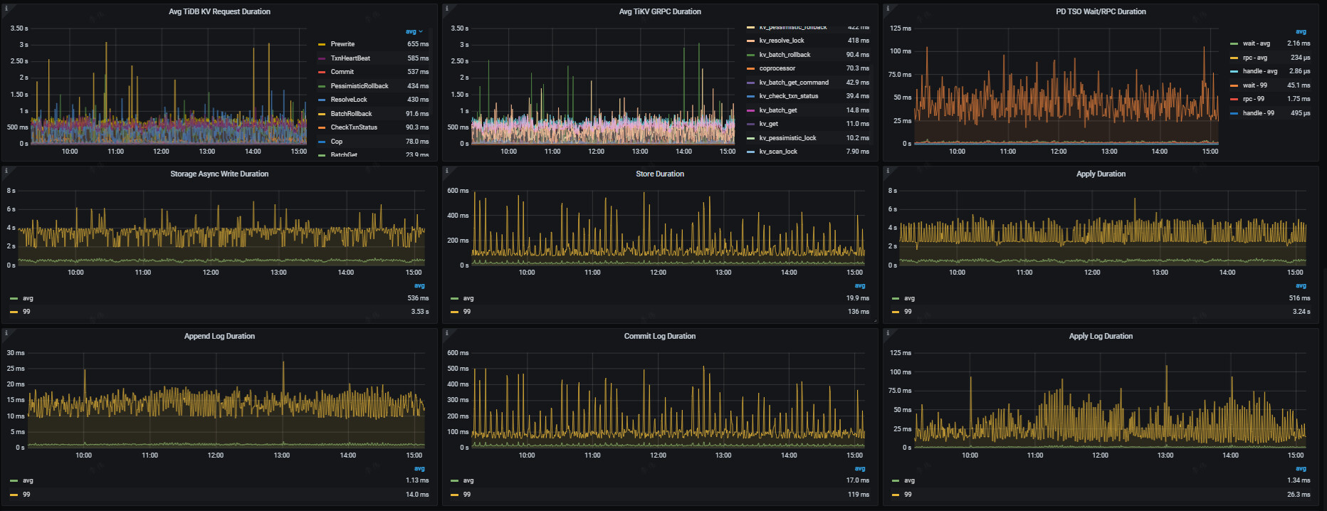Toggle the wait - 99 series in PD TSO legend
Viewport: 1327px width, 511px height.
pyautogui.click(x=1254, y=85)
